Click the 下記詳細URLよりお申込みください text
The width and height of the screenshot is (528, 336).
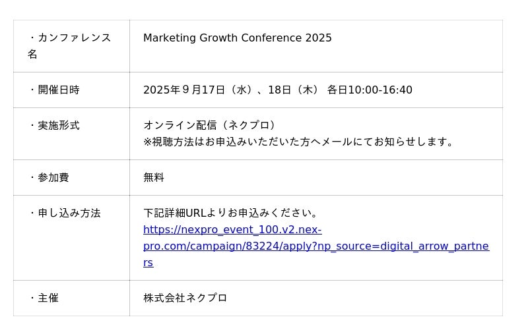(x=231, y=213)
